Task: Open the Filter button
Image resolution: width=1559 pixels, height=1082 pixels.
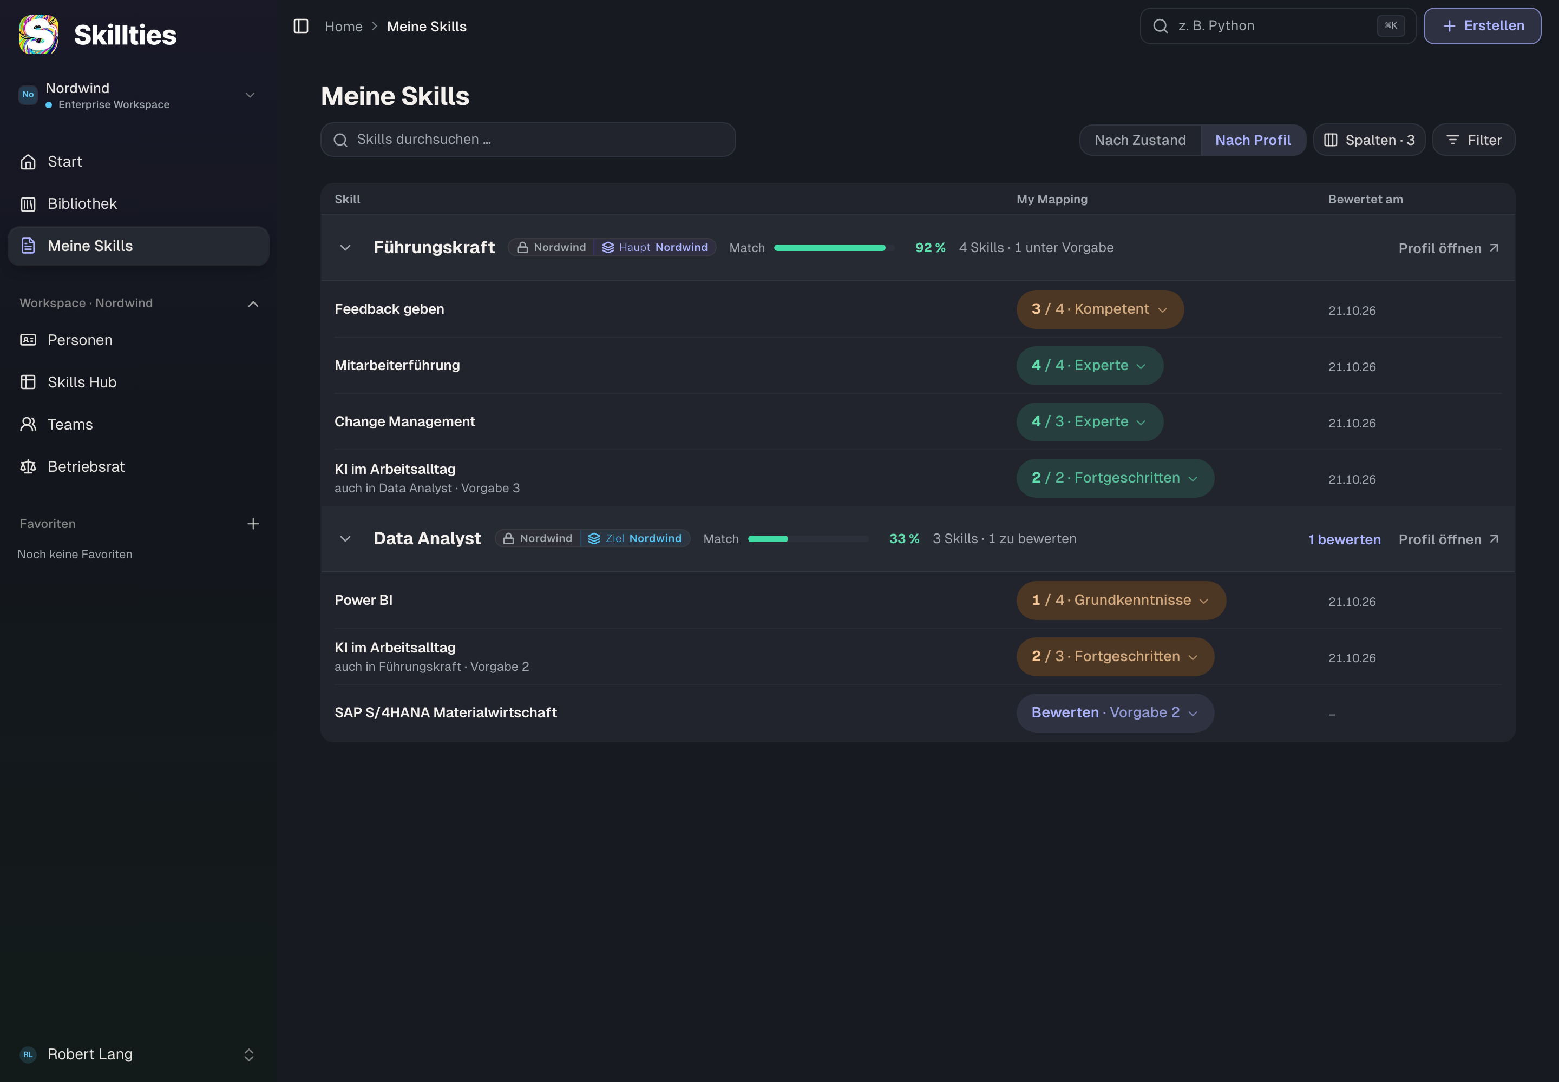Action: click(x=1473, y=140)
